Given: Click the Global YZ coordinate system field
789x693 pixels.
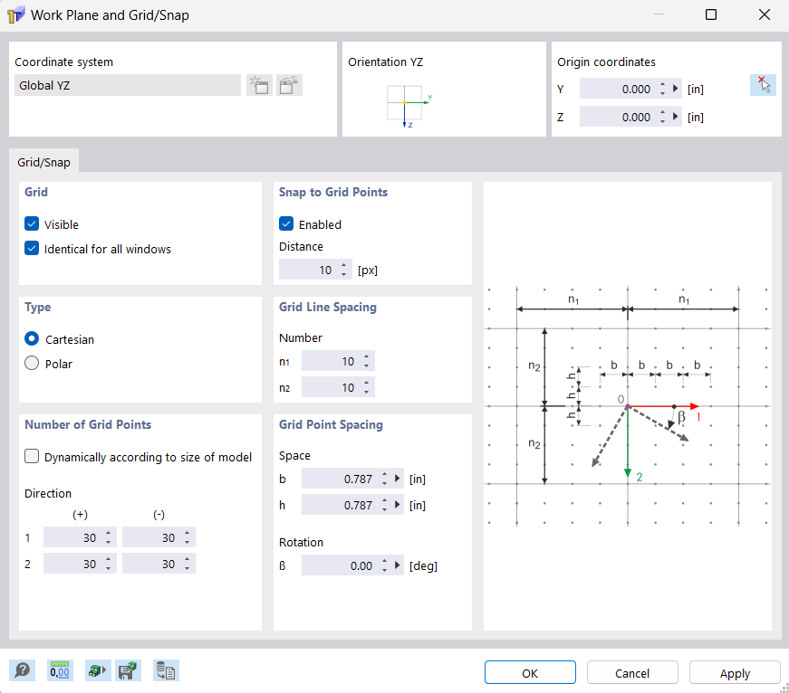Looking at the screenshot, I should 128,86.
